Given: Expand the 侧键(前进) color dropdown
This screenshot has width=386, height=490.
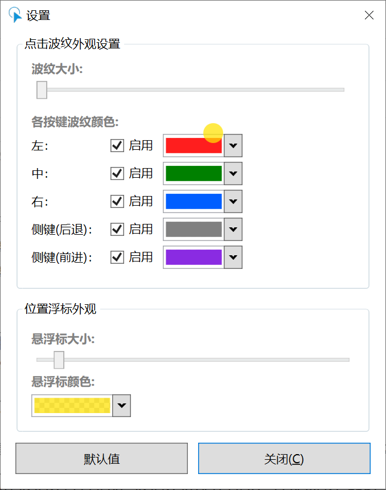Looking at the screenshot, I should tap(232, 257).
